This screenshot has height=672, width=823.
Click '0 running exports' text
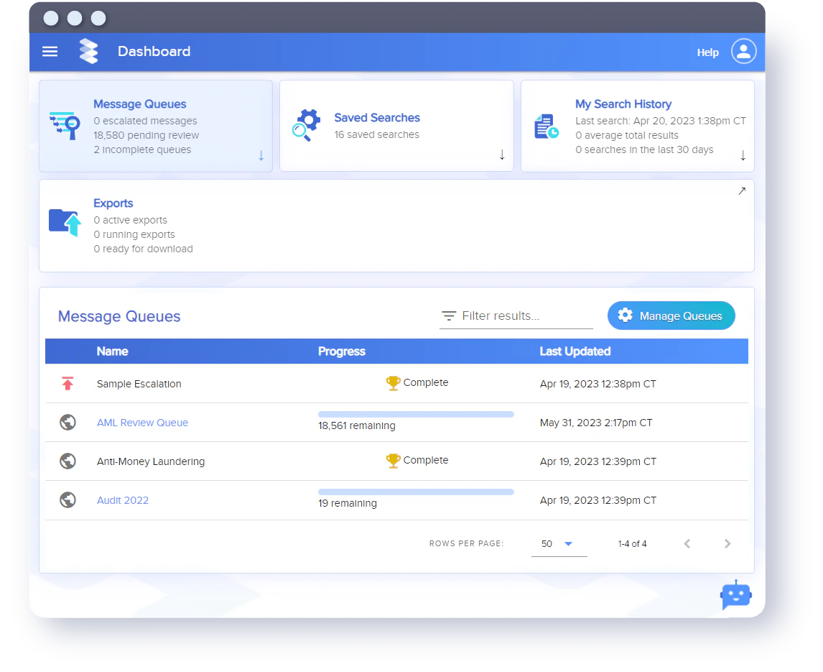134,234
